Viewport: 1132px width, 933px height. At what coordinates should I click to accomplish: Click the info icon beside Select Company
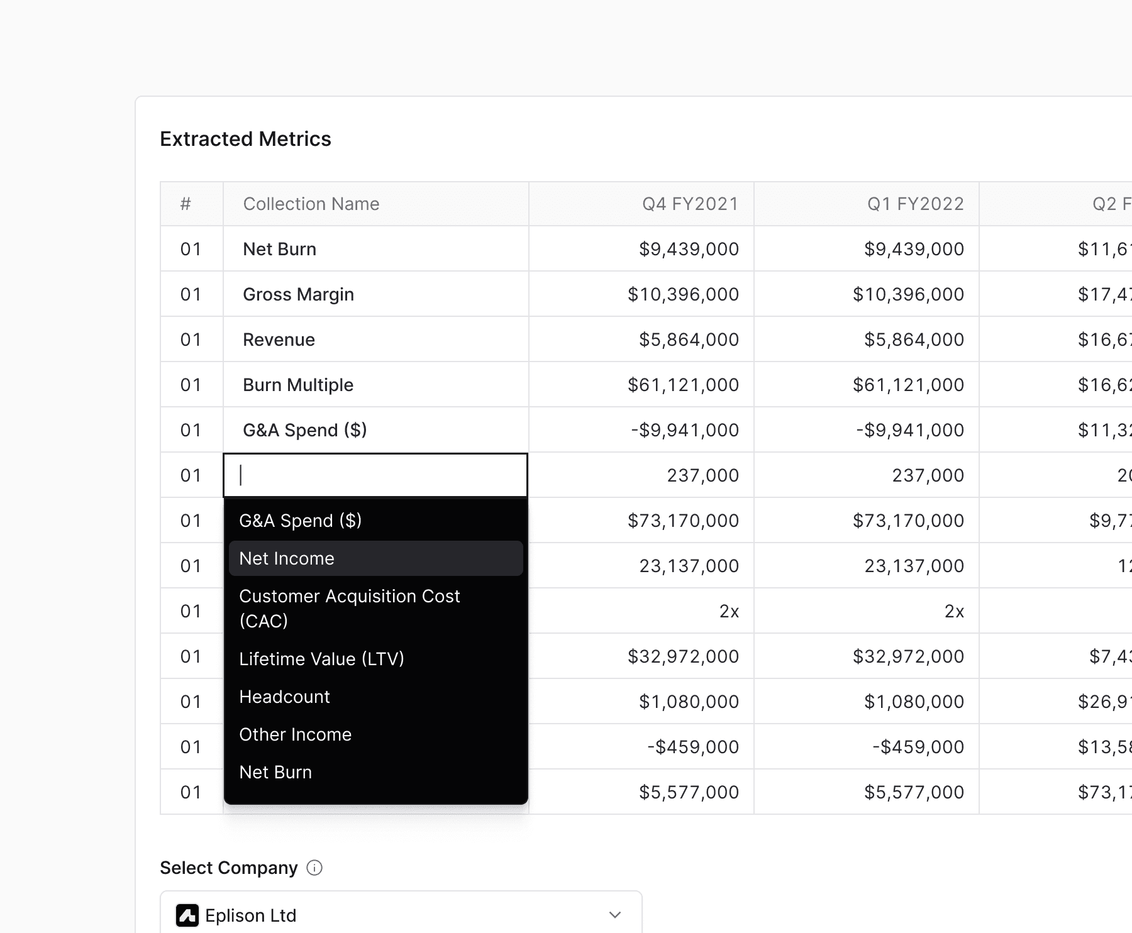point(314,868)
